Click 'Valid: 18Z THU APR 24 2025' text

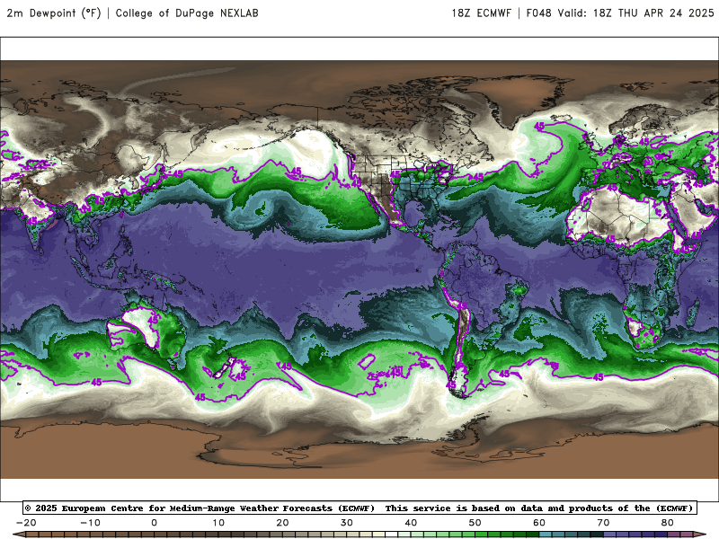[x=635, y=13]
